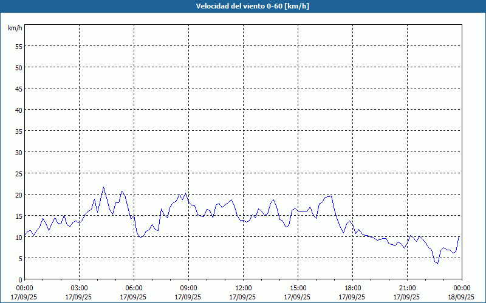Click the highest peak of the blue wind line
The width and height of the screenshot is (486, 303).
tap(103, 187)
